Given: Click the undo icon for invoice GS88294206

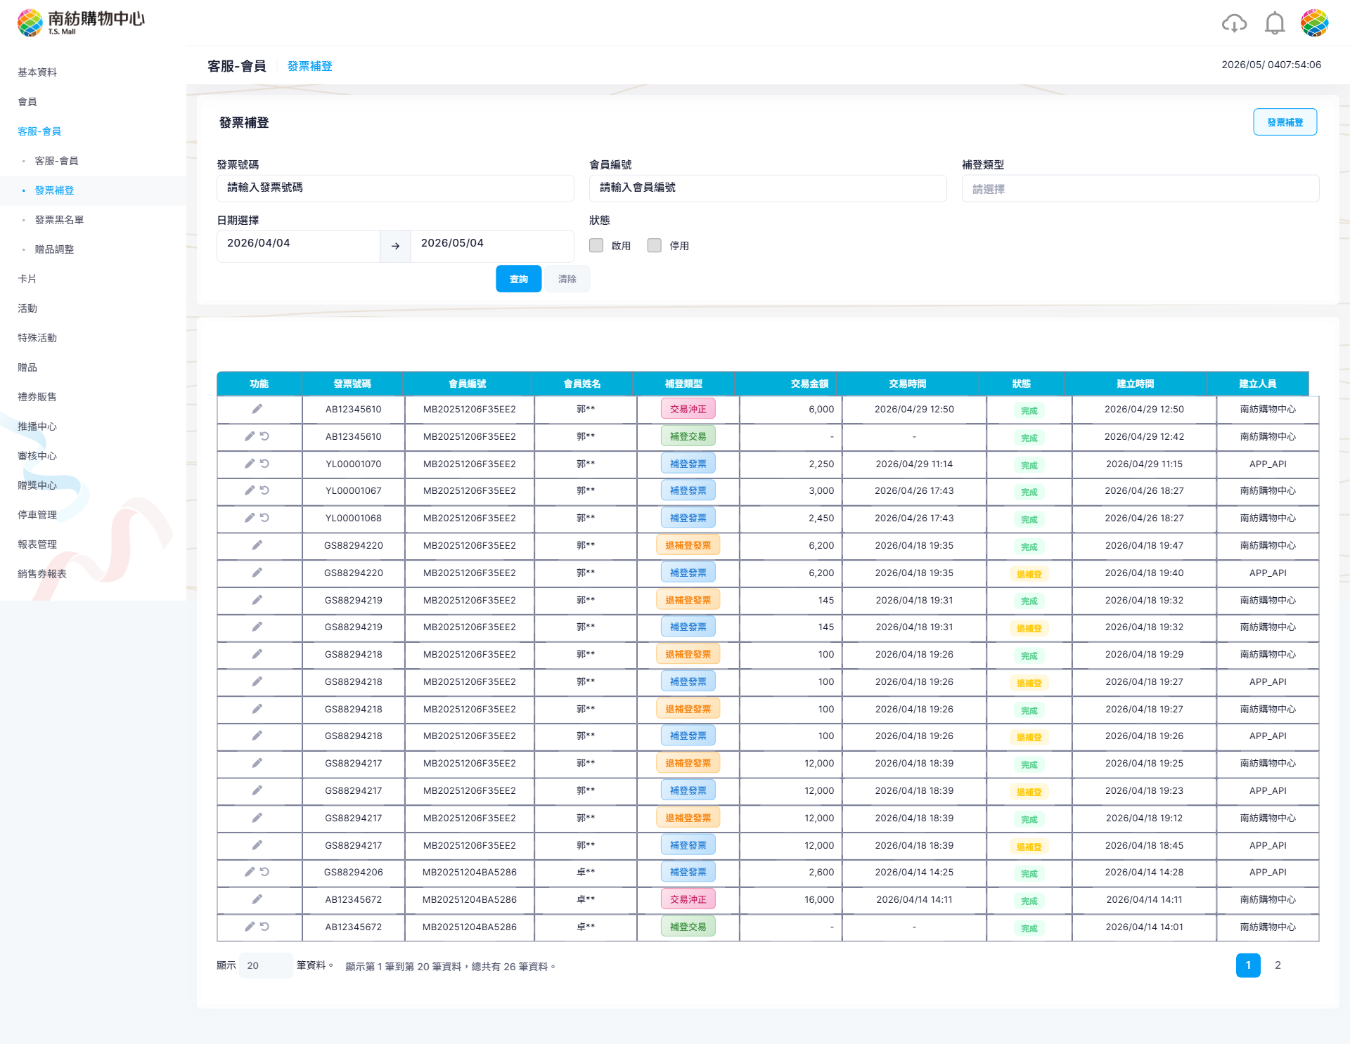Looking at the screenshot, I should tap(264, 872).
